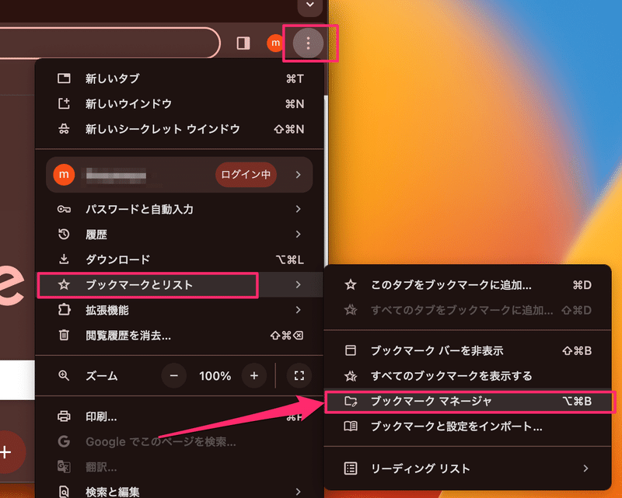Select the printer icon
This screenshot has width=622, height=498.
(64, 416)
